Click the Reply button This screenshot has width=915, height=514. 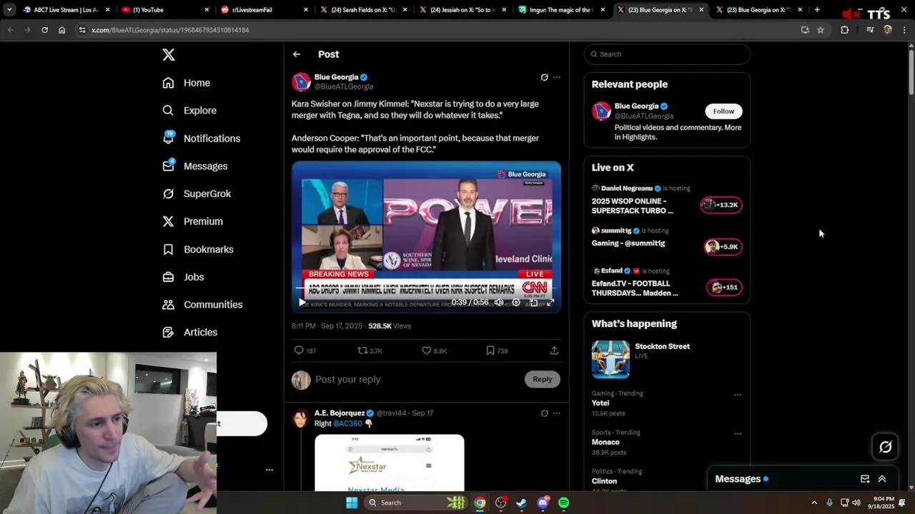pyautogui.click(x=543, y=379)
